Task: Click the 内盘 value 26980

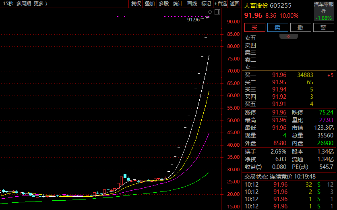Action: [325, 143]
